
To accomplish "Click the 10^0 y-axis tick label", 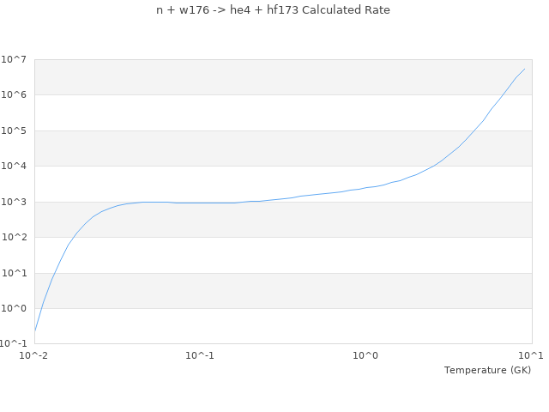I will [x=16, y=309].
